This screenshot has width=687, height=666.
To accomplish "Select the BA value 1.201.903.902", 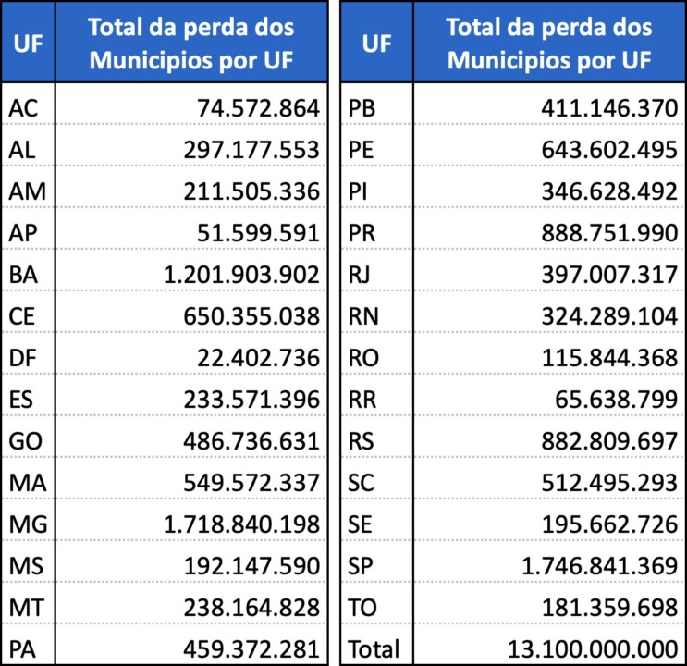I will click(x=241, y=275).
